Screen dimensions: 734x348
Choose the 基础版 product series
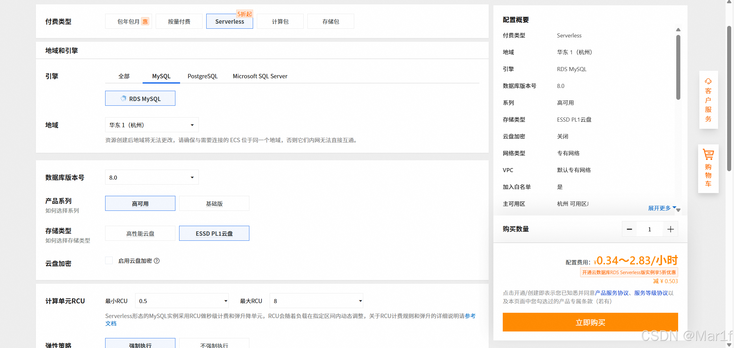click(214, 203)
